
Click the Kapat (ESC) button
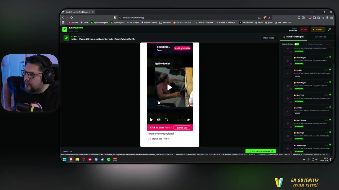268,38
